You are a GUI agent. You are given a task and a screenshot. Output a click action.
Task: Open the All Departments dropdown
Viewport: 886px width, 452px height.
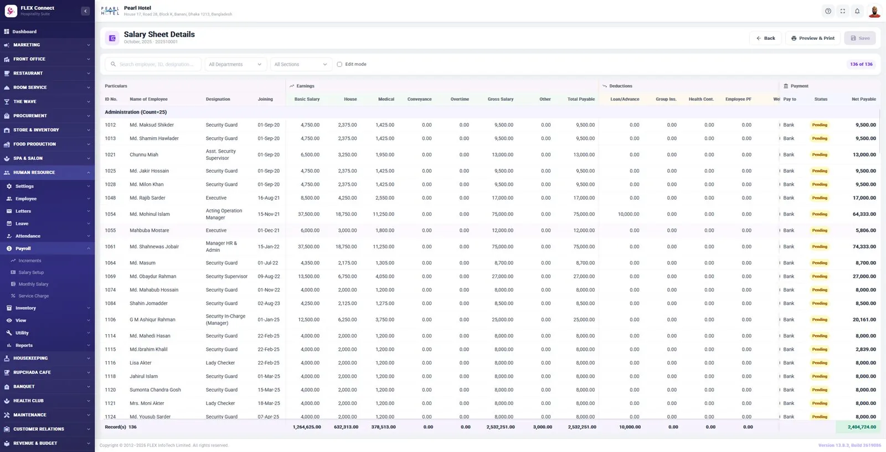tap(235, 64)
